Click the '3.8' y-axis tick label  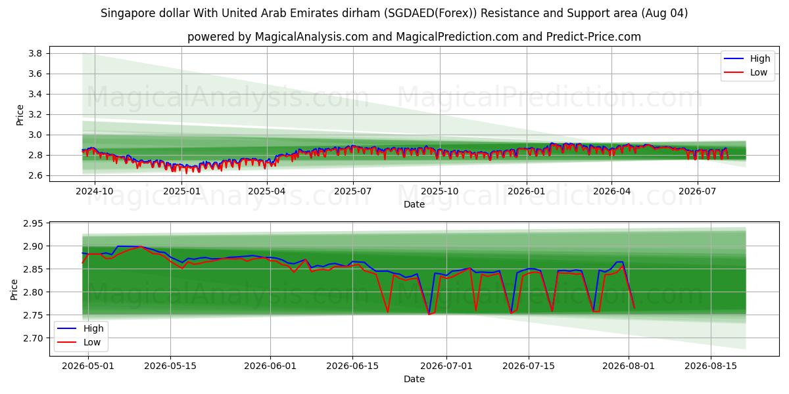[x=36, y=53]
